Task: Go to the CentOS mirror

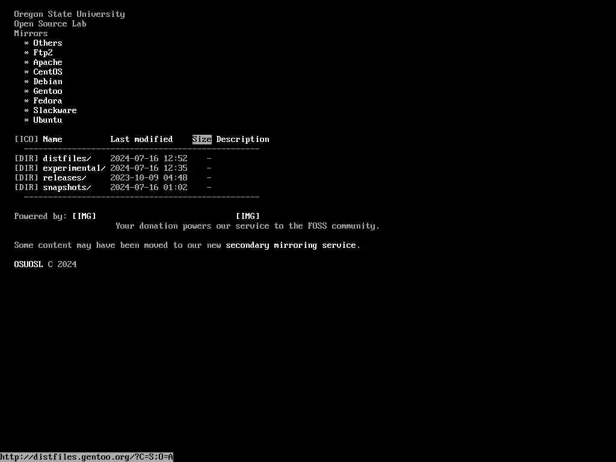Action: point(48,72)
